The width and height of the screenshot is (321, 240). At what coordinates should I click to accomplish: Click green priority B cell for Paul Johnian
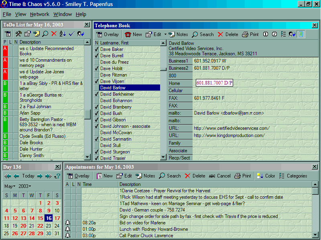(x=5, y=107)
